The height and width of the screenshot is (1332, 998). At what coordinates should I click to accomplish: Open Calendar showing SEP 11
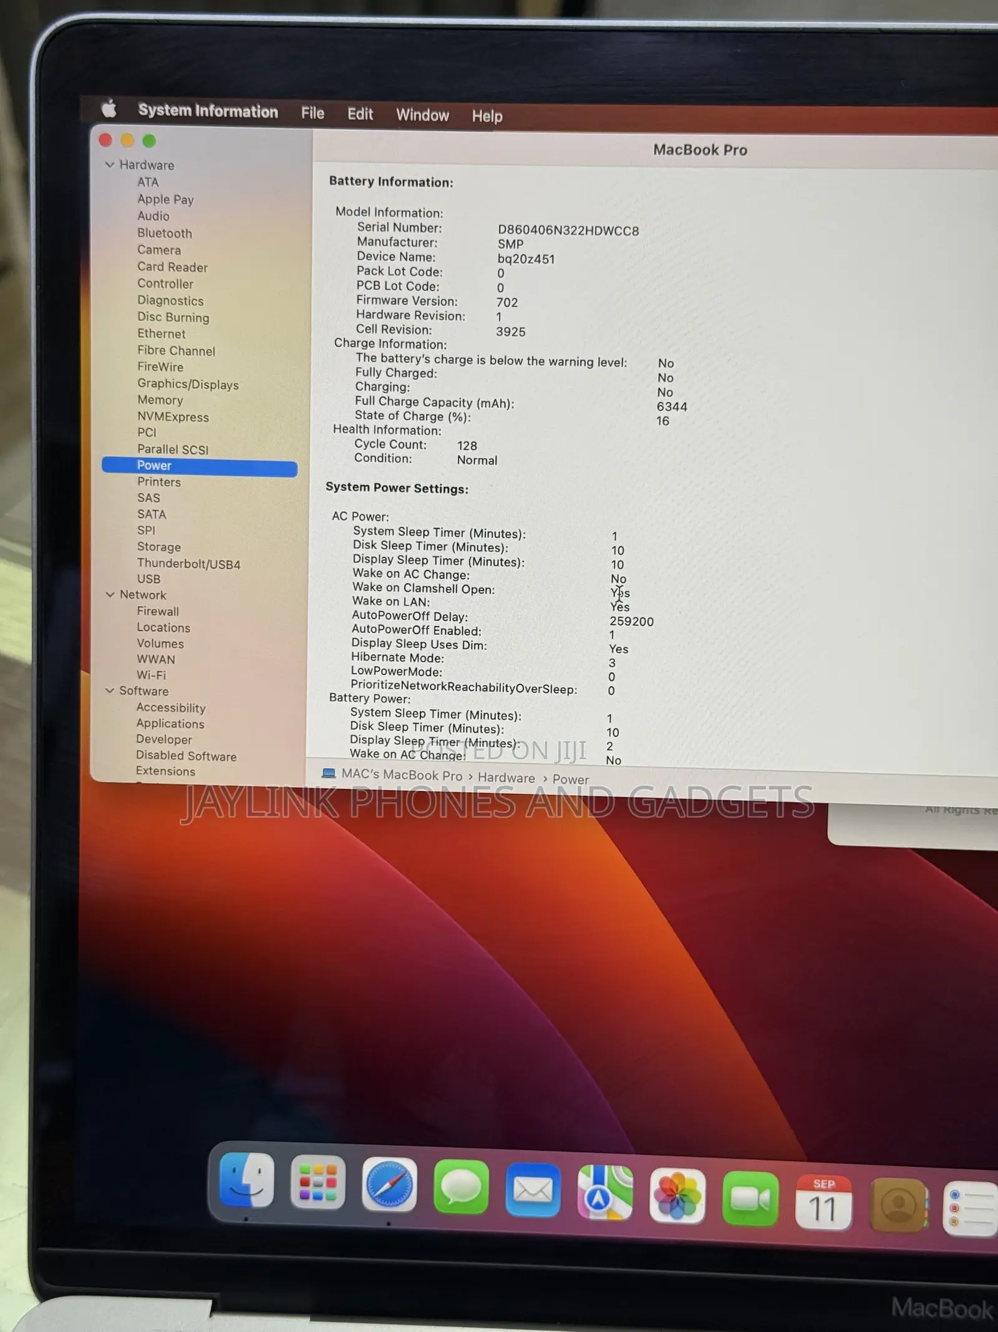[823, 1202]
